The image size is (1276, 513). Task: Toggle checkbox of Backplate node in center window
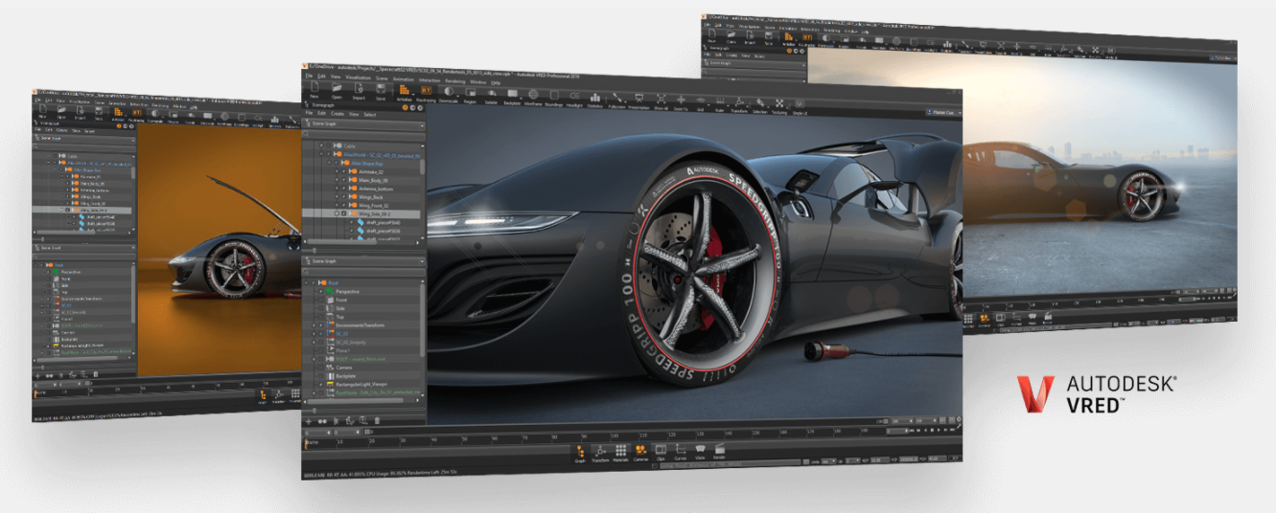pyautogui.click(x=321, y=375)
